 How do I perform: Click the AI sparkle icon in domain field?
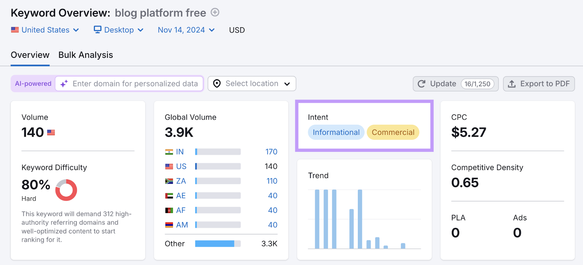pyautogui.click(x=64, y=84)
